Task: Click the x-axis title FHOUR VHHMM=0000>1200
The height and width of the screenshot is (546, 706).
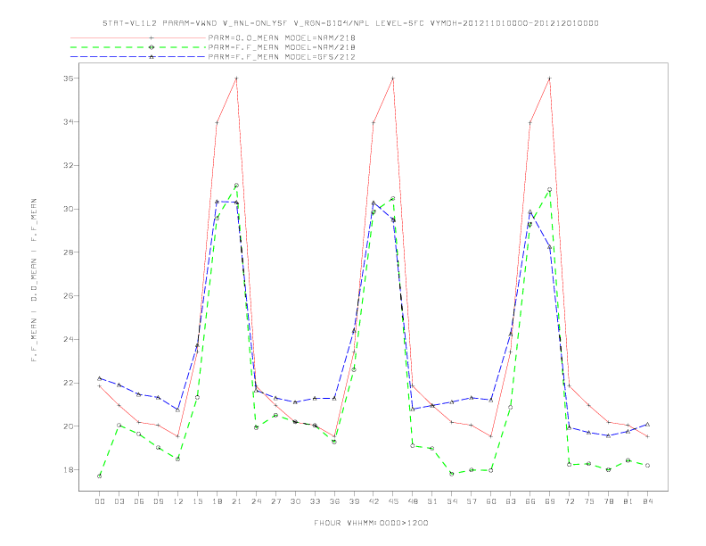Action: (371, 523)
